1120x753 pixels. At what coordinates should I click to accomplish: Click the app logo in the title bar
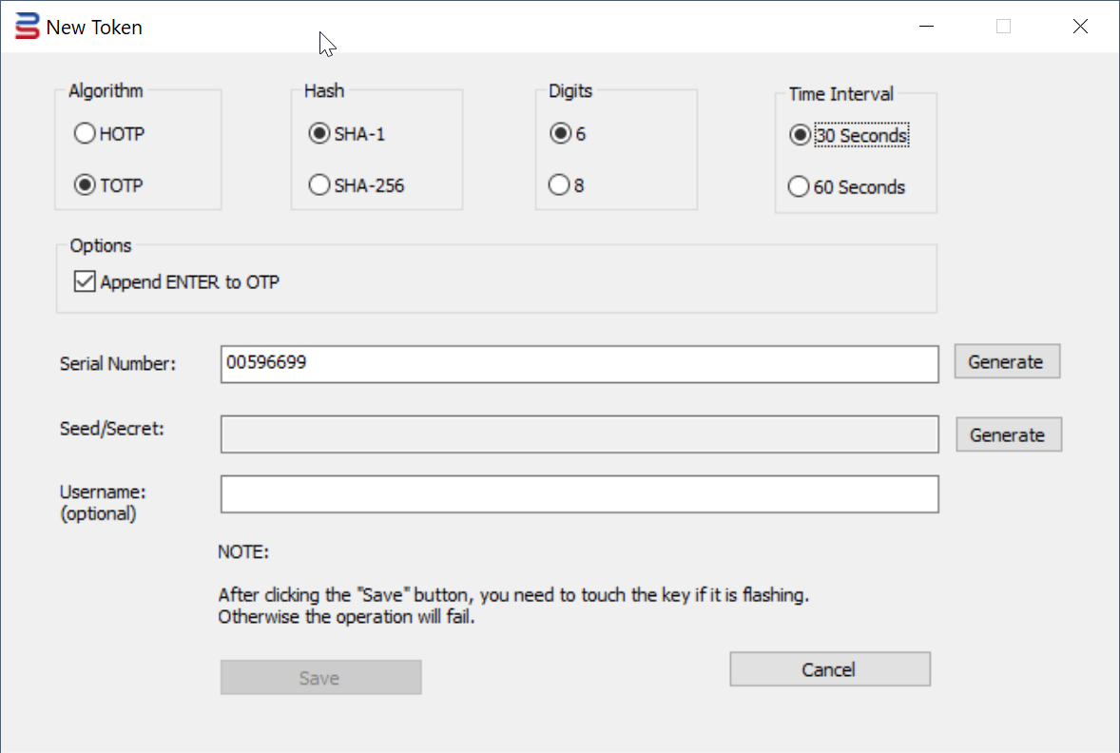28,27
